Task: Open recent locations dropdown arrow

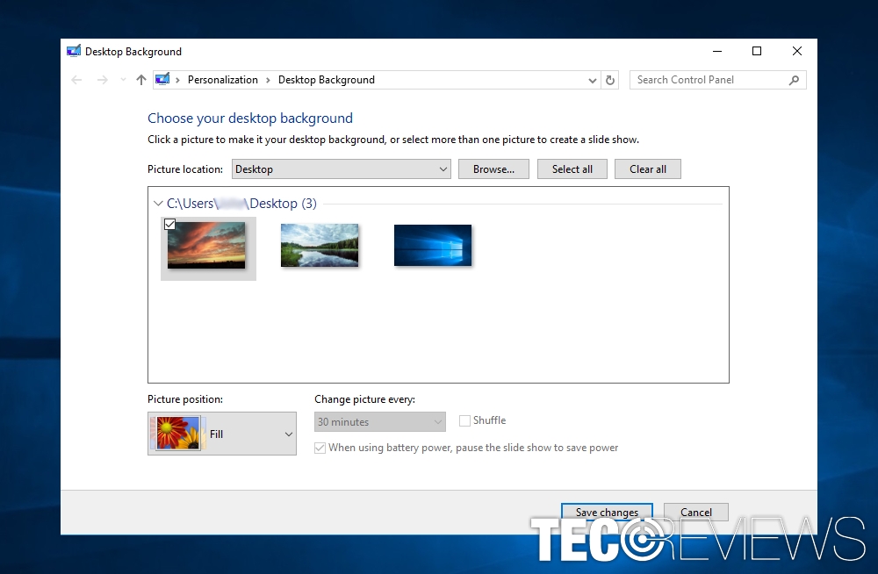Action: 123,80
